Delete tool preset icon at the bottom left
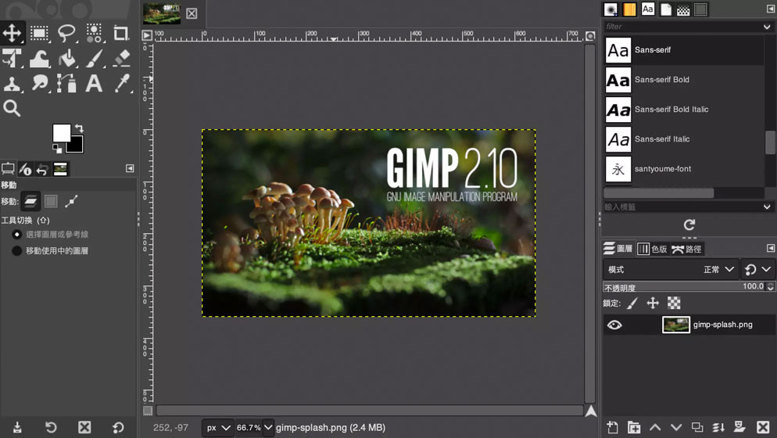The image size is (777, 438). (x=84, y=427)
